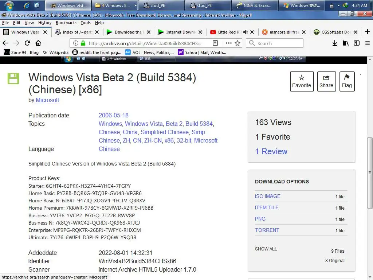Launch Internet Explorer from the quick launch
Viewport: 373px width, 280px height.
[27, 5]
